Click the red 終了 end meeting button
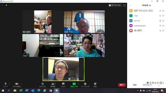The image size is (166, 93). point(122,85)
